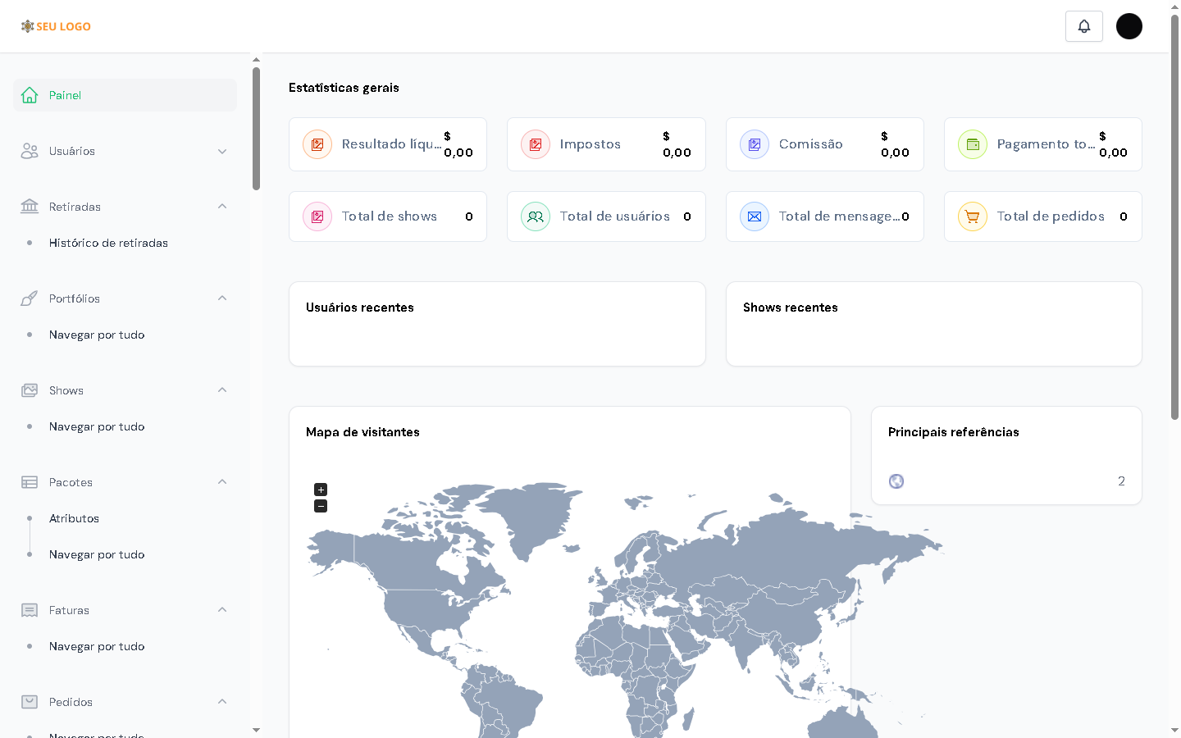Click the Total de mensagens envelope icon

pyautogui.click(x=754, y=216)
